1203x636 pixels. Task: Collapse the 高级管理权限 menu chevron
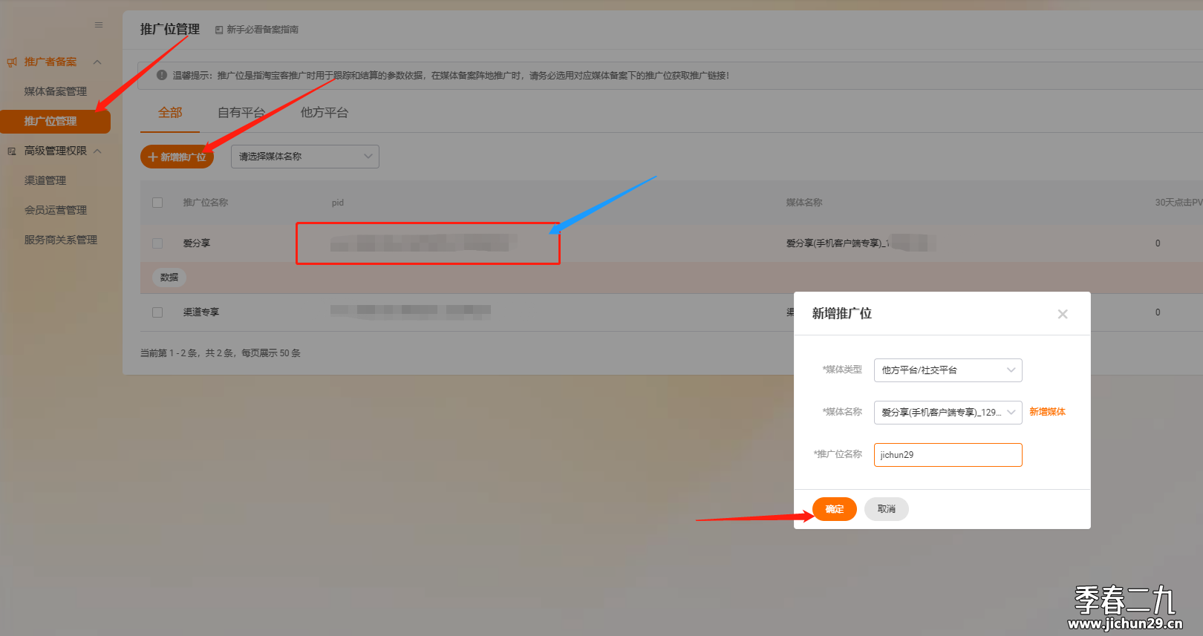pyautogui.click(x=97, y=151)
